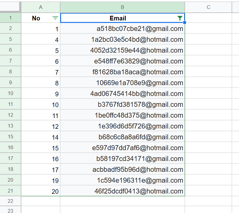Select row header 6
Viewport: 239px width, 213px height.
(x=10, y=50)
